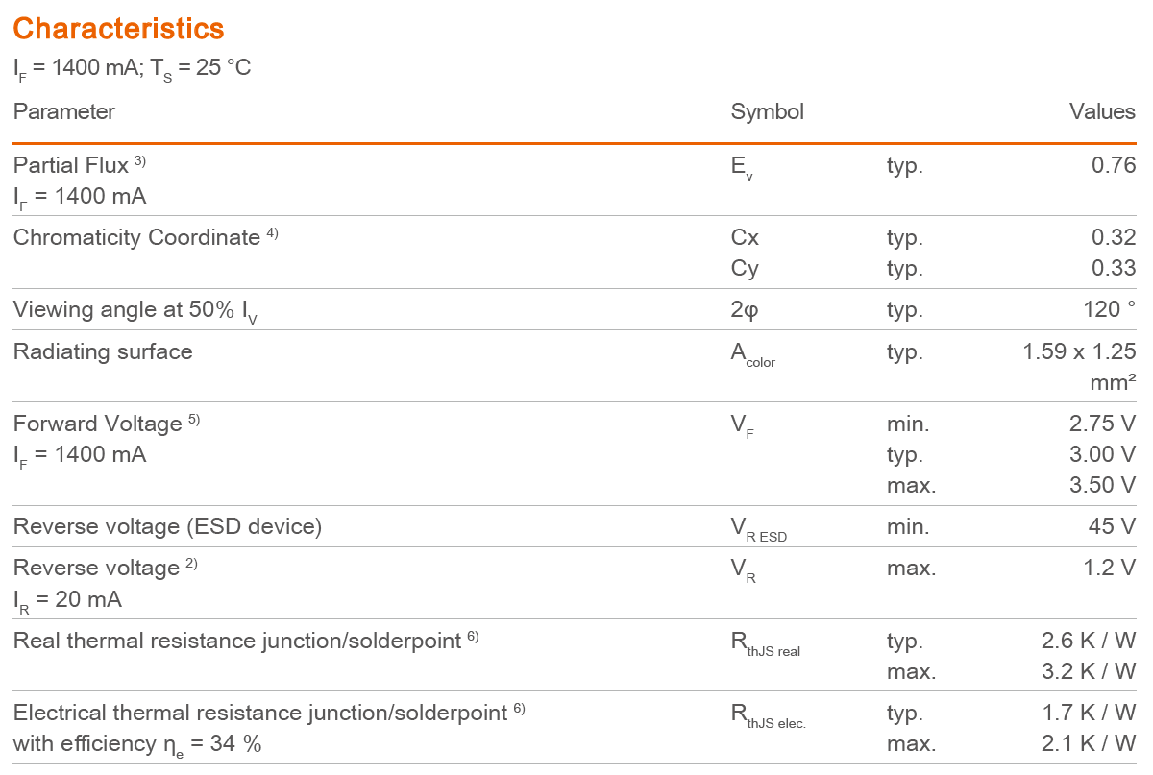The height and width of the screenshot is (775, 1153).
Task: Click the Radiating surface parameter label
Action: [103, 351]
